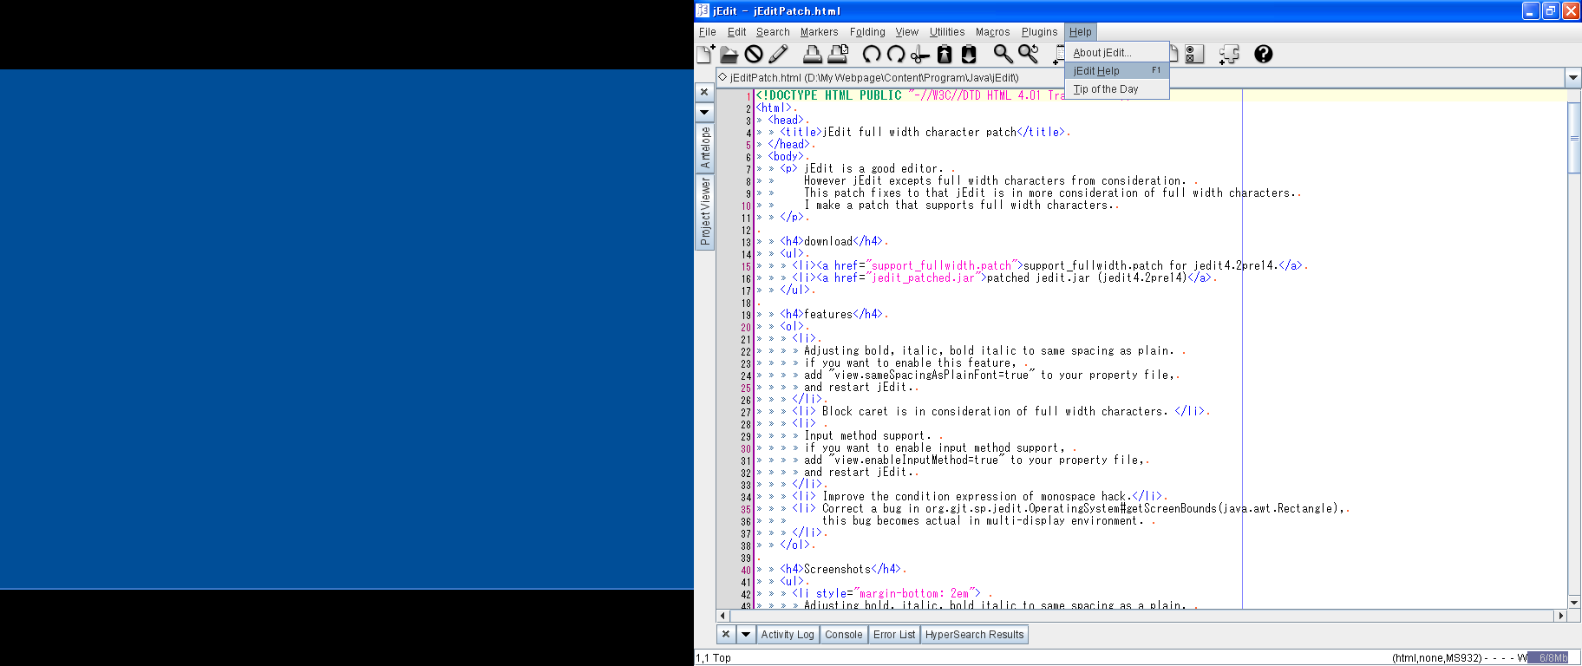Click the Cut scissors icon
This screenshot has height=666, width=1582.
pyautogui.click(x=920, y=55)
